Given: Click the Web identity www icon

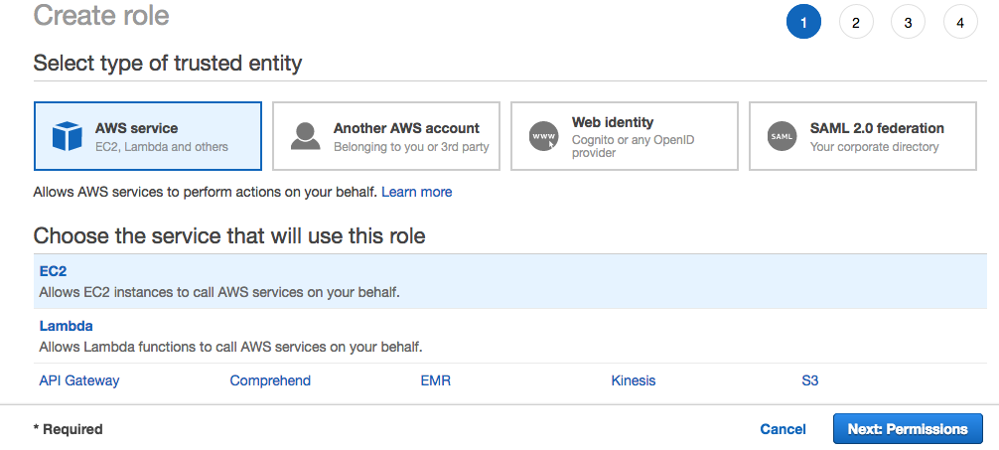Looking at the screenshot, I should (543, 136).
